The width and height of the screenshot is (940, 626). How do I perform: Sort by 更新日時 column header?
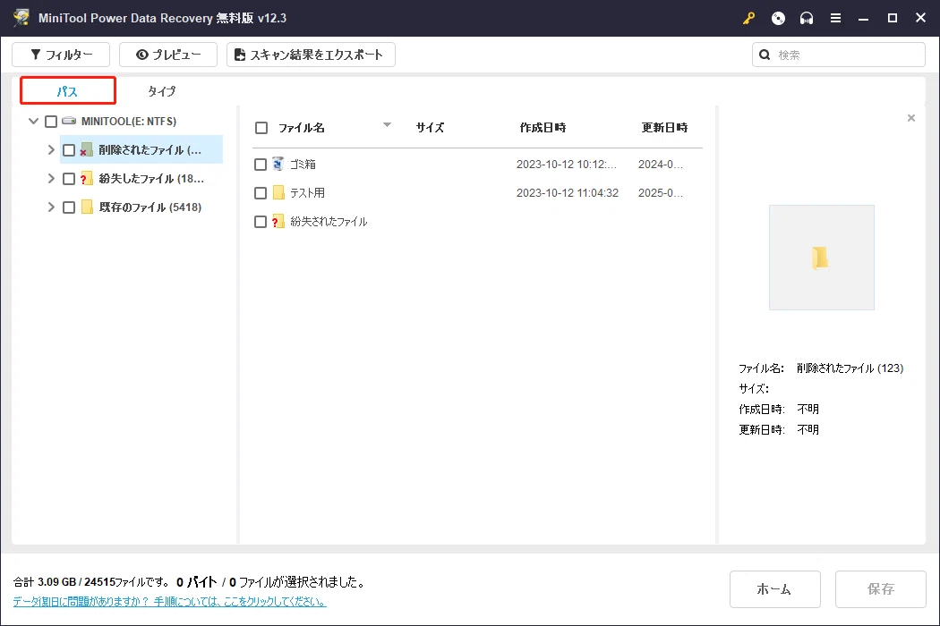coord(664,127)
